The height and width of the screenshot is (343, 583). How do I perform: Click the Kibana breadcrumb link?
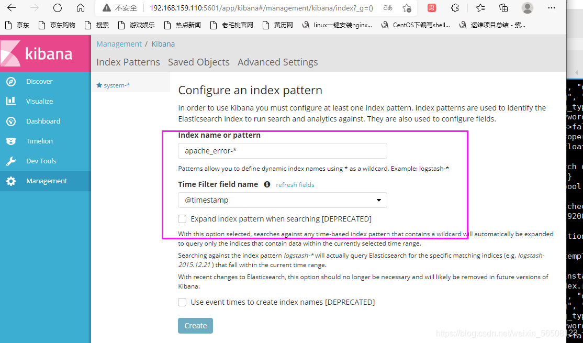coord(163,44)
